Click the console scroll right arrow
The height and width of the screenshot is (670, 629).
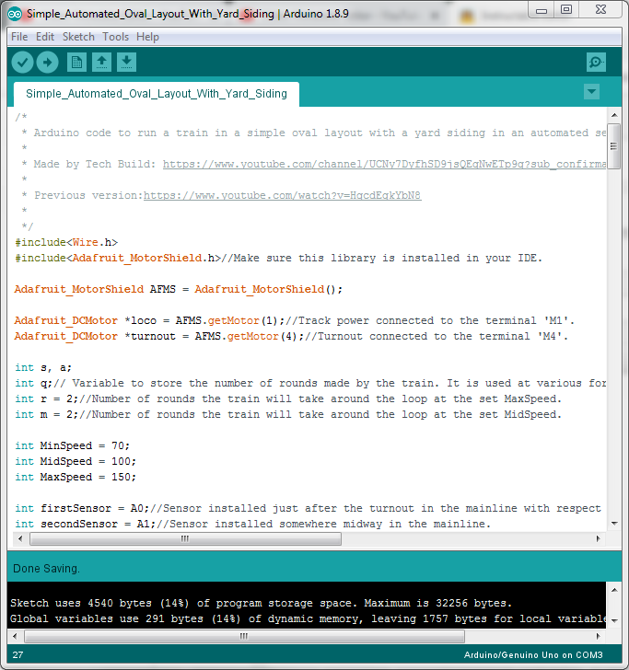pos(599,636)
